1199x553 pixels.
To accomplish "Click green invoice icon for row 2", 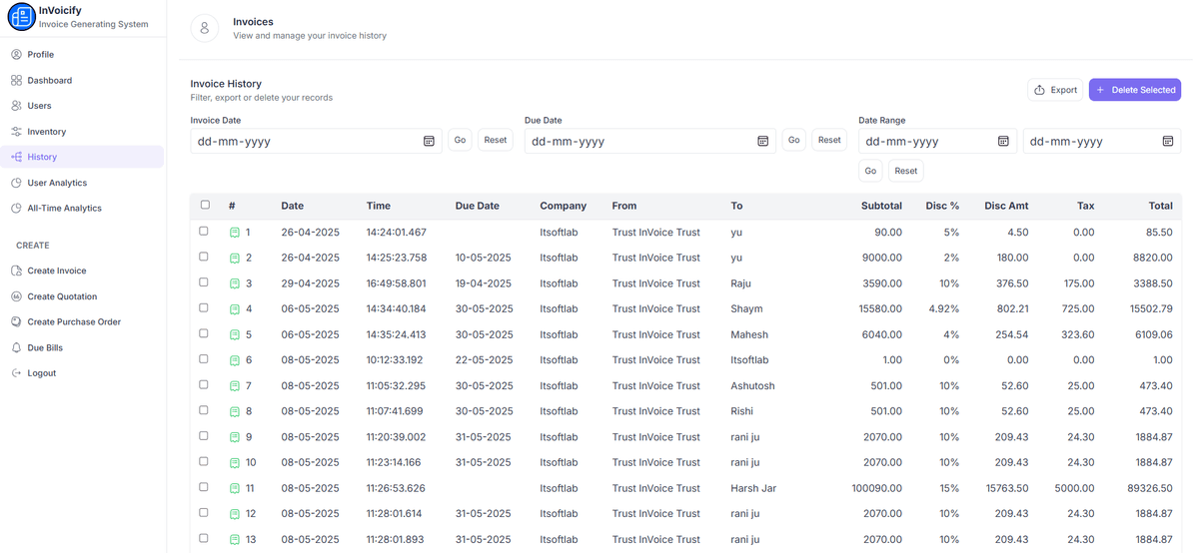I will pos(235,259).
